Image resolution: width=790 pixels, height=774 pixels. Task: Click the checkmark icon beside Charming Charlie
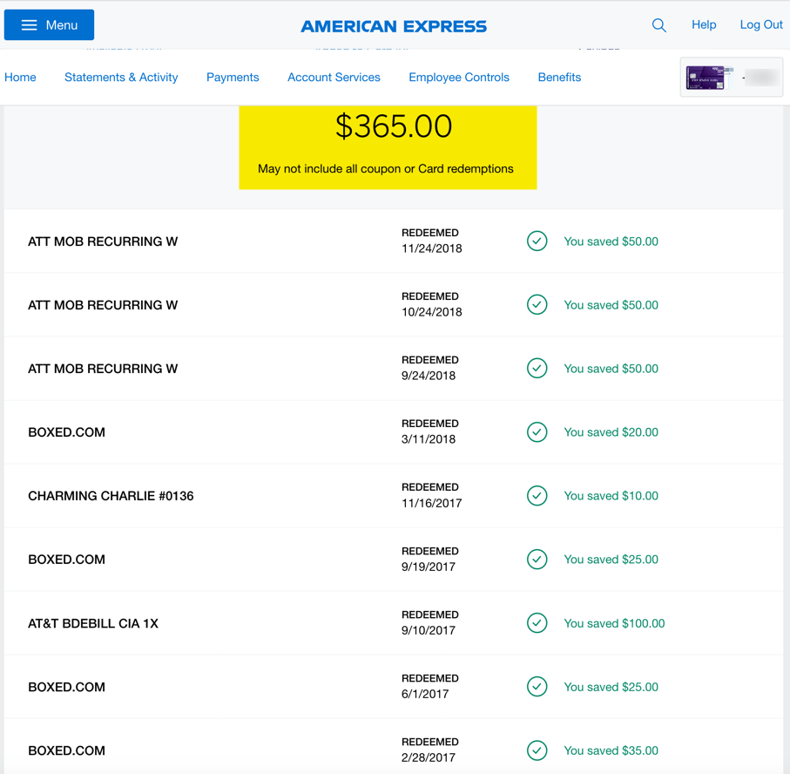pyautogui.click(x=537, y=496)
